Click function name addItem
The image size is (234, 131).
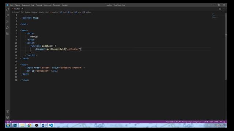pos(46,46)
